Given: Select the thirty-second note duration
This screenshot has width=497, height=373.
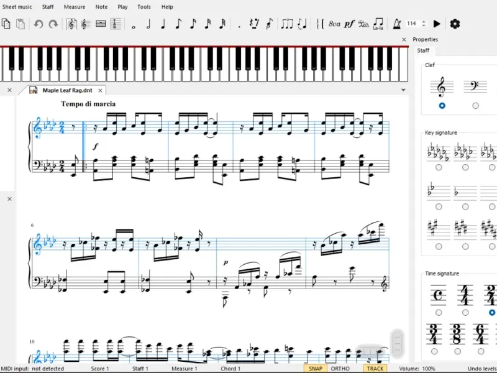Looking at the screenshot, I should 208,24.
